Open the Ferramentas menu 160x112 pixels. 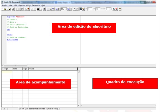(x=36, y=5)
